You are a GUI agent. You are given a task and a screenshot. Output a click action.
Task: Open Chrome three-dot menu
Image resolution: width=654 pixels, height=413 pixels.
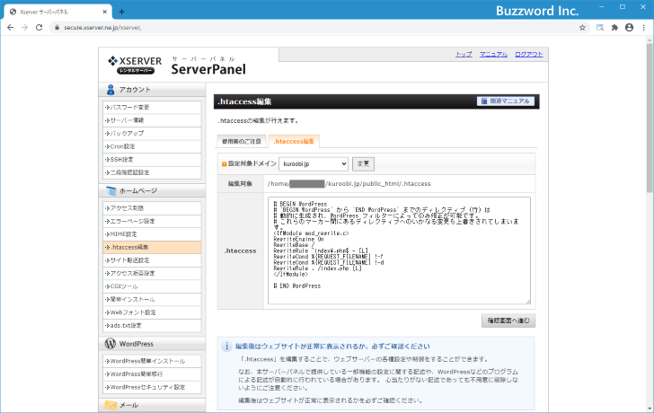pyautogui.click(x=643, y=28)
